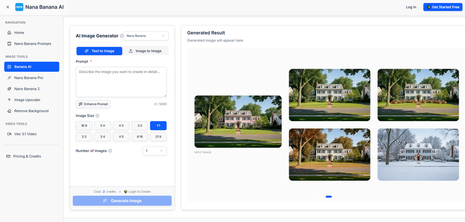This screenshot has height=222, width=465.
Task: Click the Enhance Prompt button
Action: (x=93, y=104)
